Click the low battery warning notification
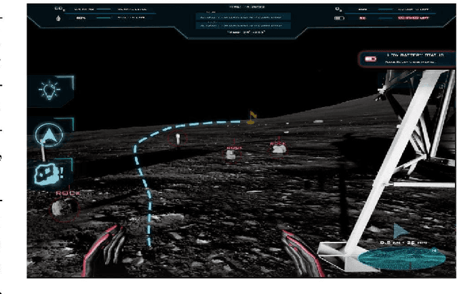 [407, 58]
